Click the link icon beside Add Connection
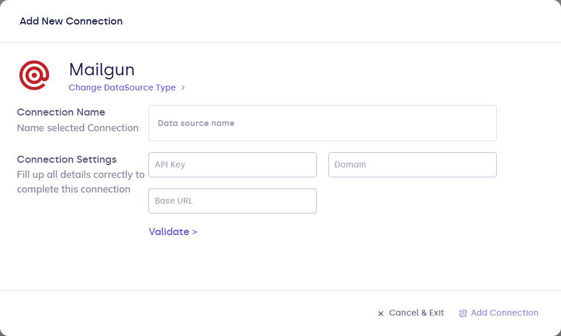 (463, 313)
